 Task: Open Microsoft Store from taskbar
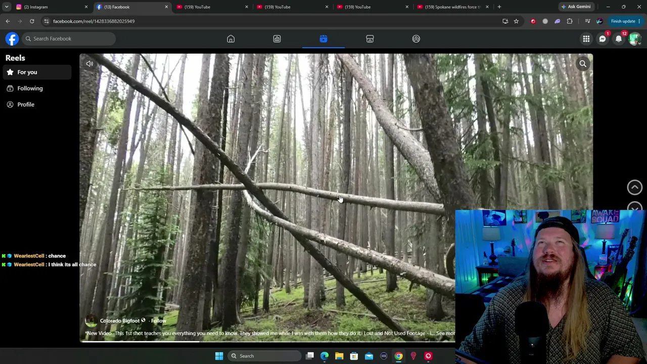coord(354,356)
